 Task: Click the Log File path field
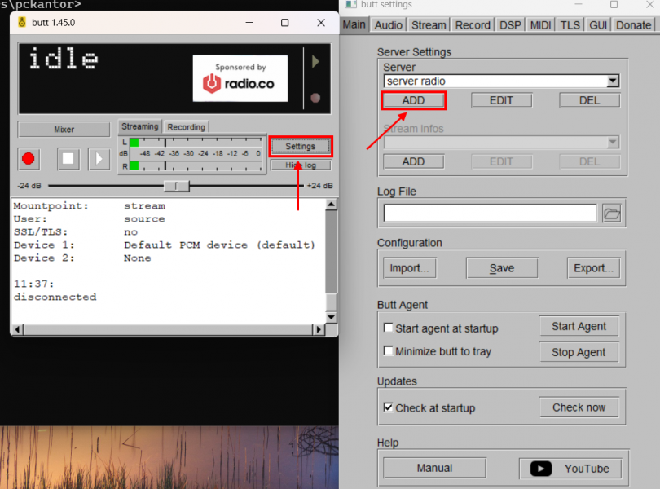point(490,214)
